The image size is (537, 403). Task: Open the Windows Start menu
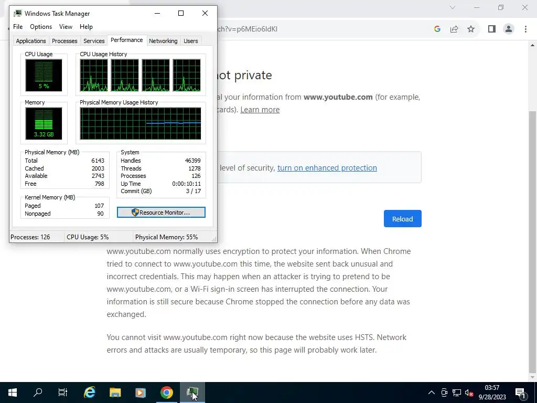[13, 393]
